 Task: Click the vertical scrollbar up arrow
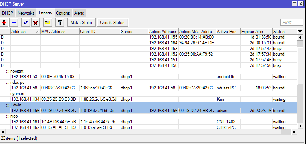[300, 38]
